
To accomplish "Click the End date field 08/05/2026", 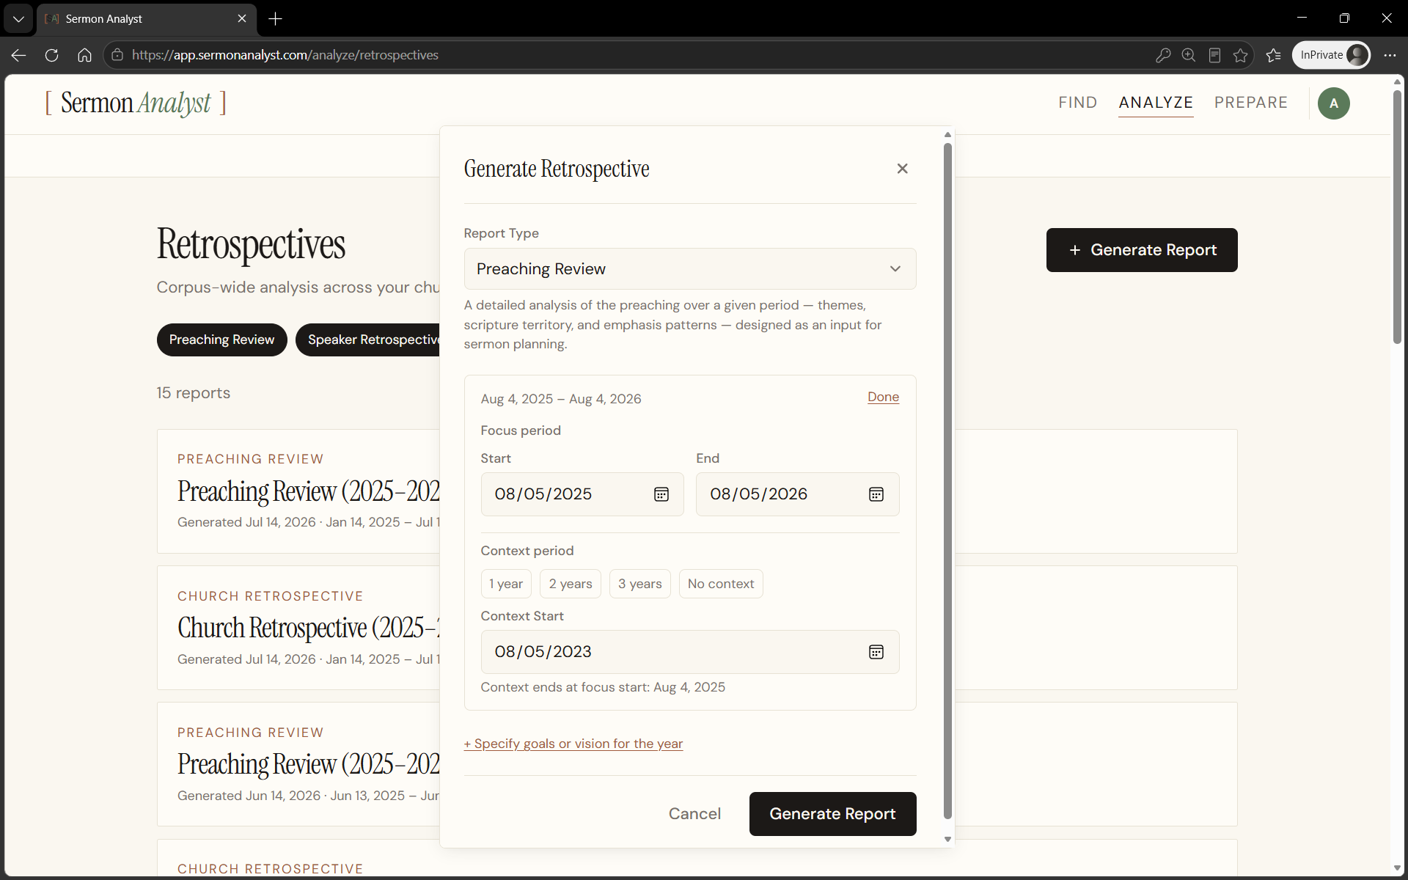I will point(797,494).
